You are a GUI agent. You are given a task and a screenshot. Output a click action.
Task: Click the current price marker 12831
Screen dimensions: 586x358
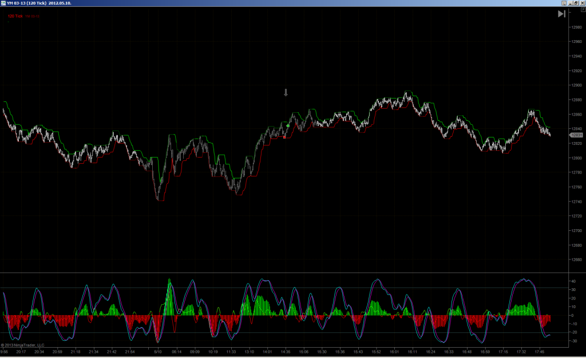coord(576,135)
